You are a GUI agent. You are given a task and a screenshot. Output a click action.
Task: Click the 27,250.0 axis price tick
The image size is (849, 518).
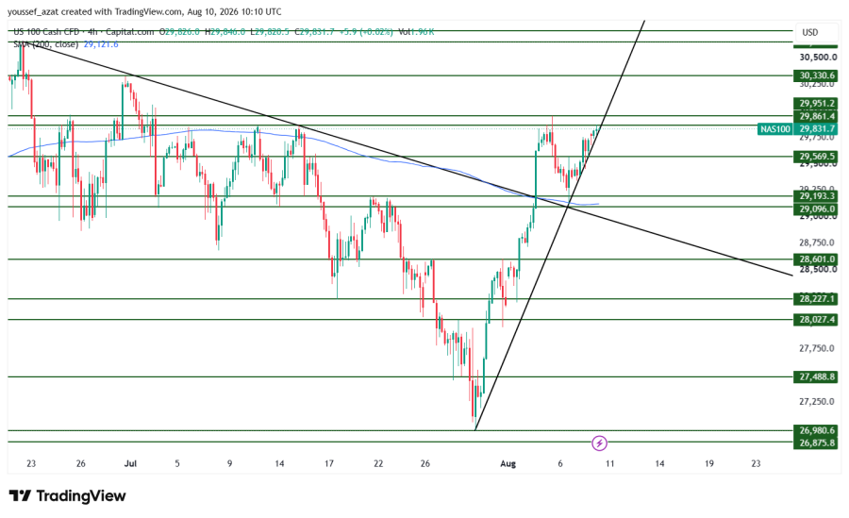pyautogui.click(x=817, y=402)
